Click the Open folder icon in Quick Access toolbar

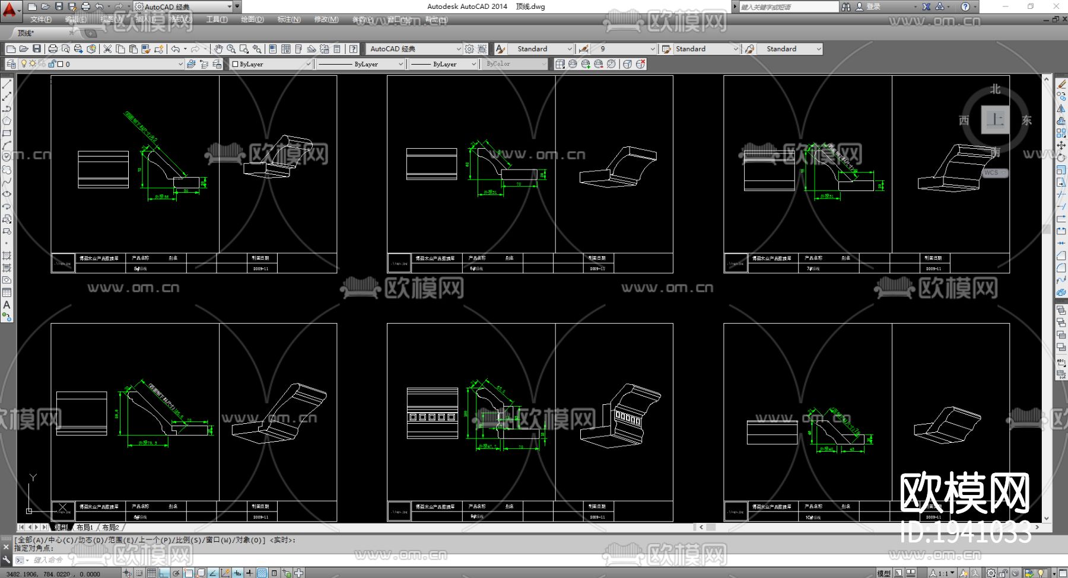pyautogui.click(x=45, y=7)
